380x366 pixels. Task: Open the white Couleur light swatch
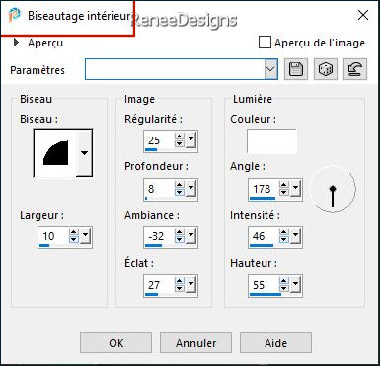tap(271, 141)
